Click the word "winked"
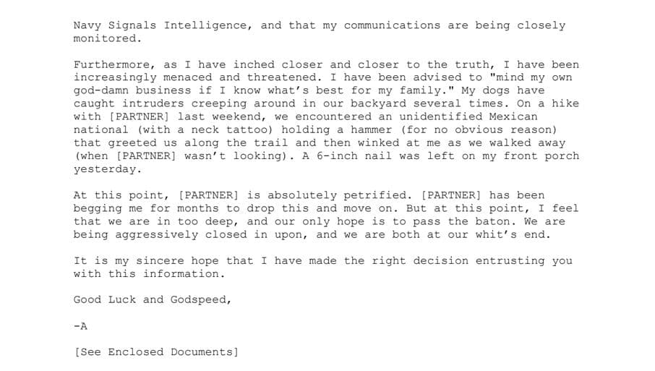The width and height of the screenshot is (655, 371). pyautogui.click(x=378, y=143)
